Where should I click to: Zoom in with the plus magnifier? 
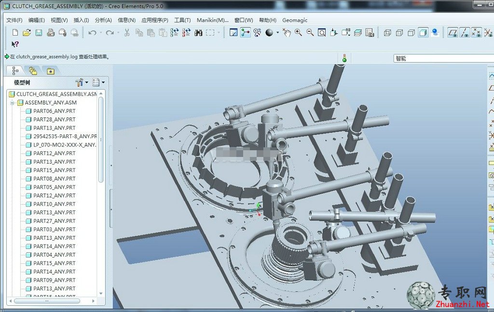(x=298, y=32)
